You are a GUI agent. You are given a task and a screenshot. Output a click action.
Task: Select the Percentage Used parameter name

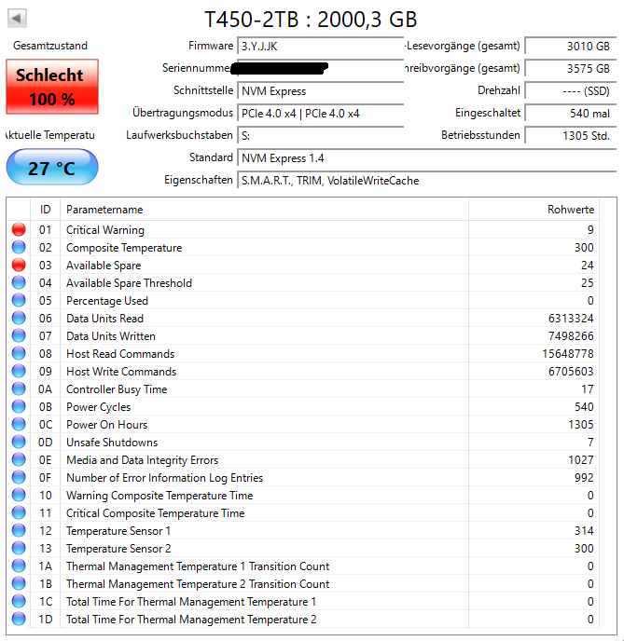point(107,301)
